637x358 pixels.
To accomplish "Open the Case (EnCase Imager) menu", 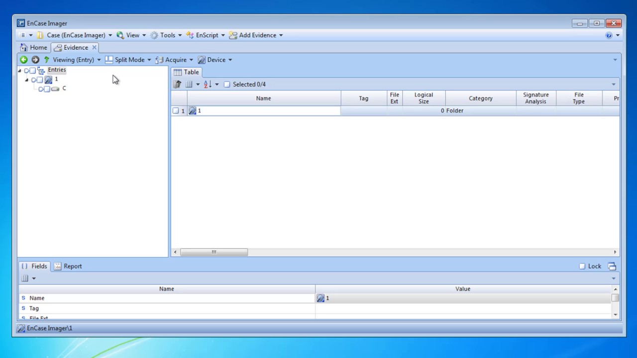I will pyautogui.click(x=76, y=35).
